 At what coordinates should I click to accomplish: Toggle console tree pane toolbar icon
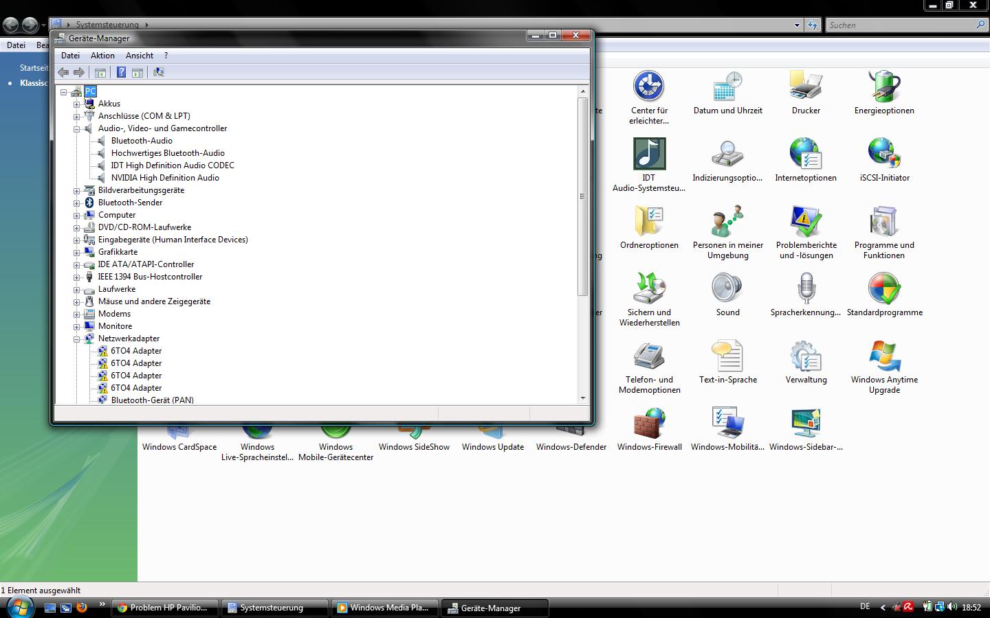tap(100, 72)
